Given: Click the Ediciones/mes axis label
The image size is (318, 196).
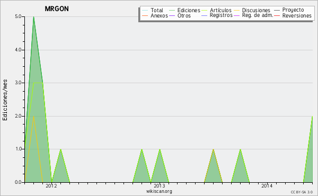Looking at the screenshot, I should point(5,100).
